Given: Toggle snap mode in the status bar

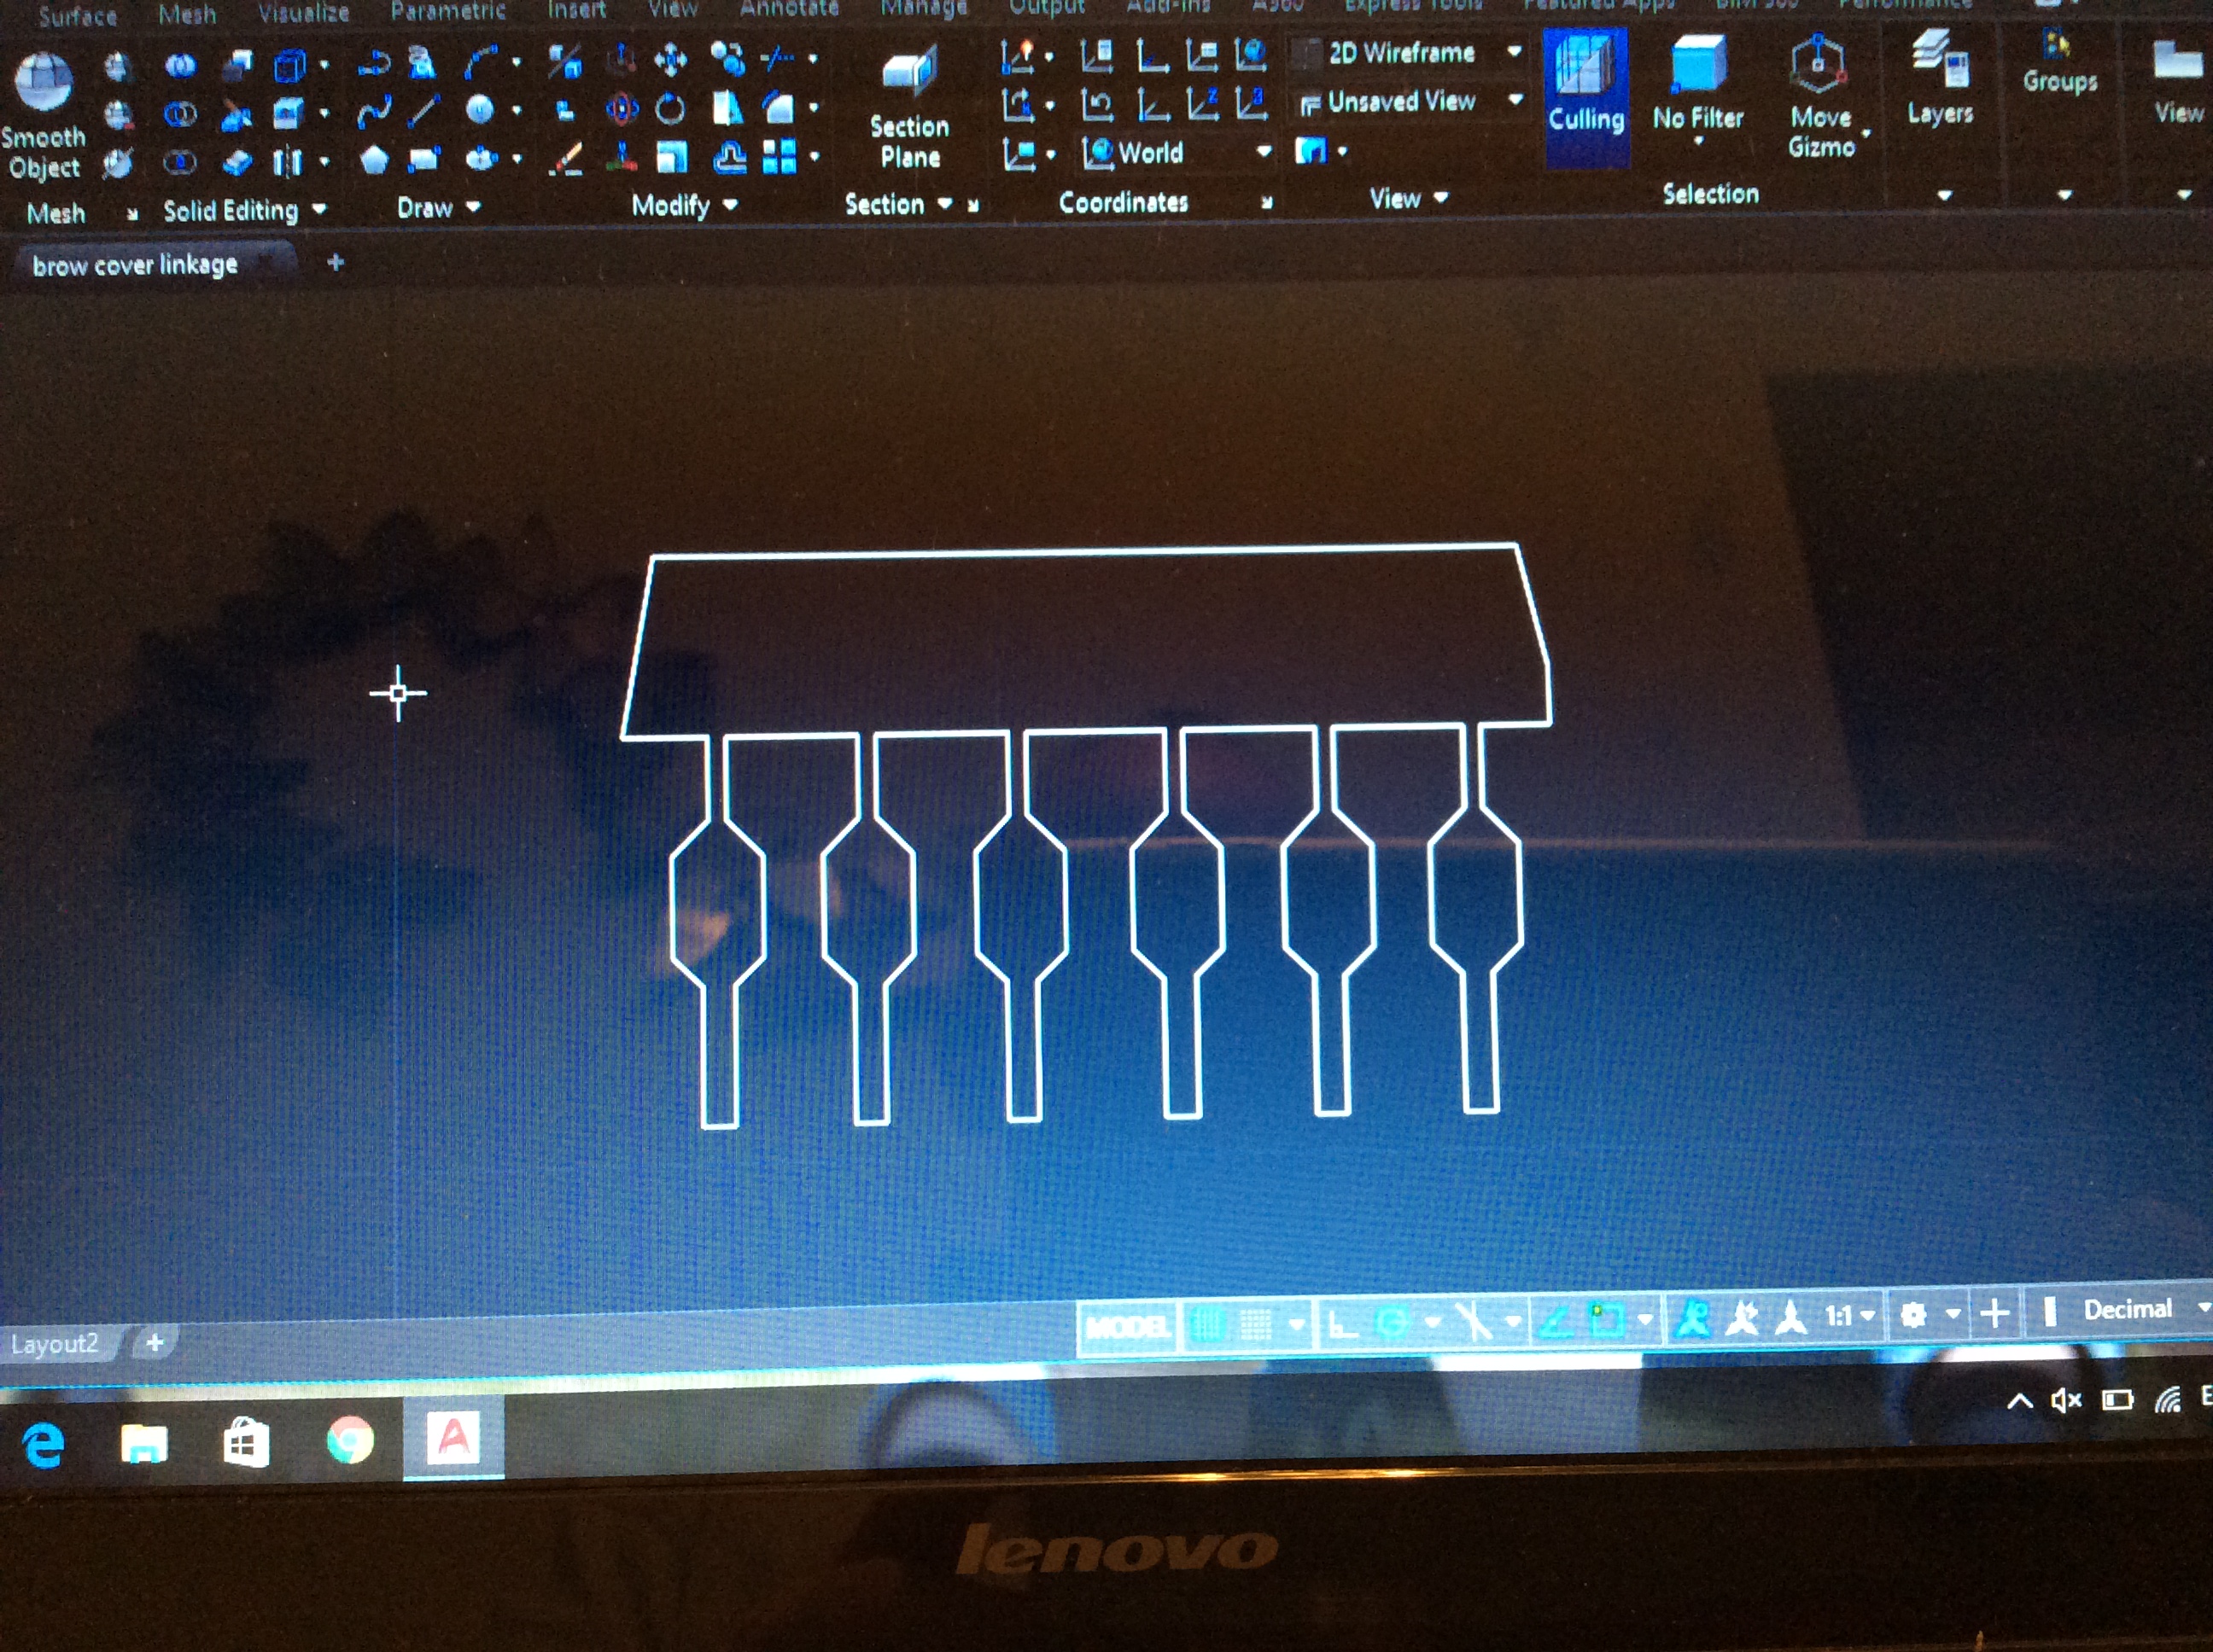Looking at the screenshot, I should pyautogui.click(x=1256, y=1324).
